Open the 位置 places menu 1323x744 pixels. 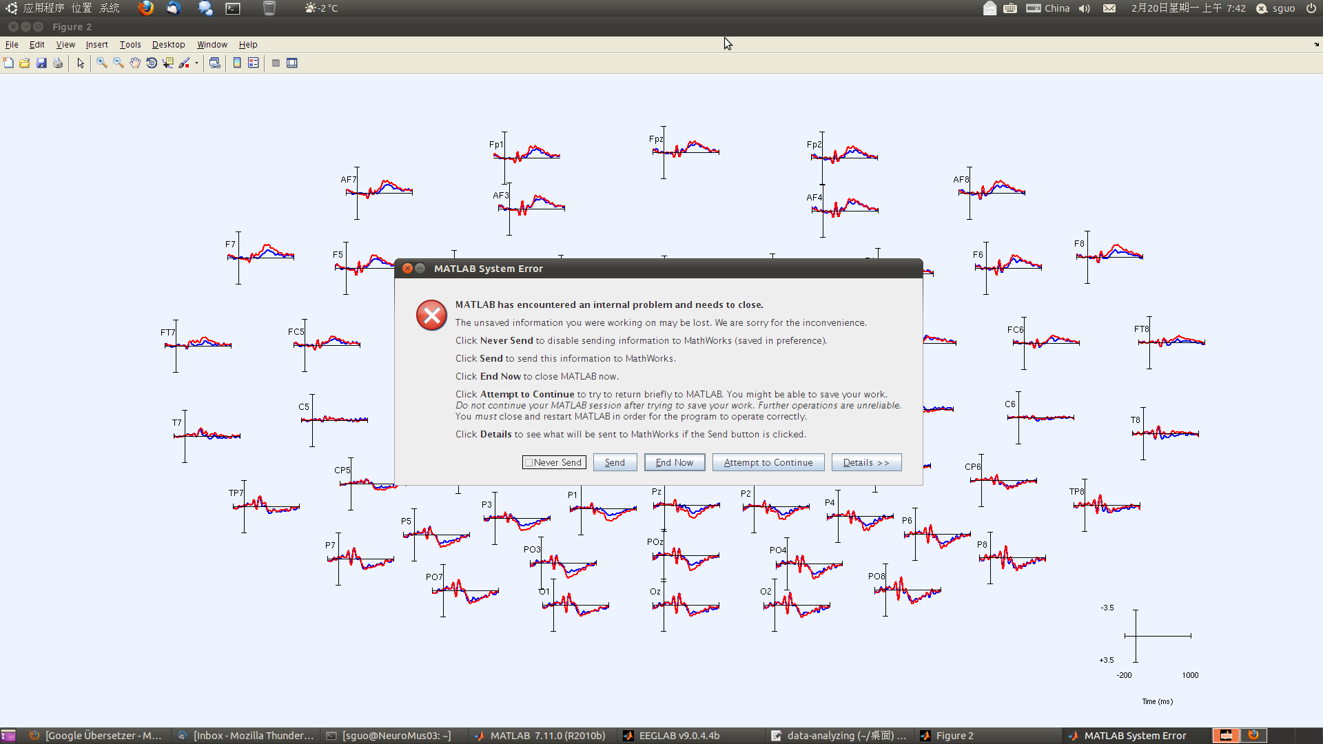[82, 8]
